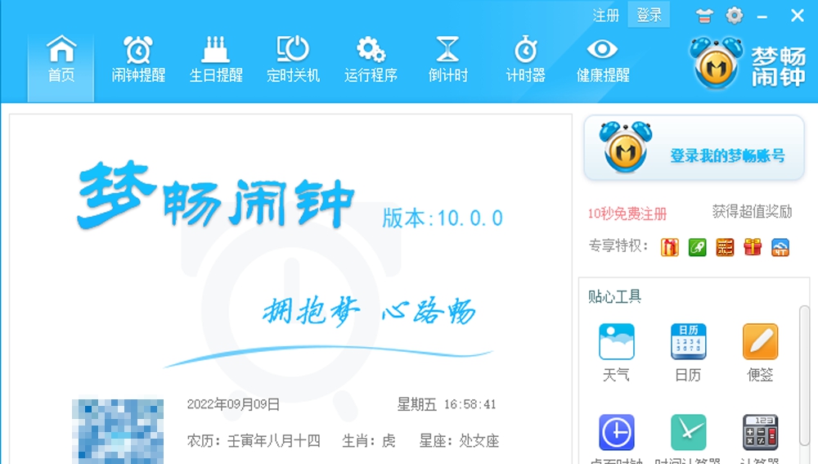The height and width of the screenshot is (464, 818).
Task: Click the 登录 login button
Action: coord(649,15)
